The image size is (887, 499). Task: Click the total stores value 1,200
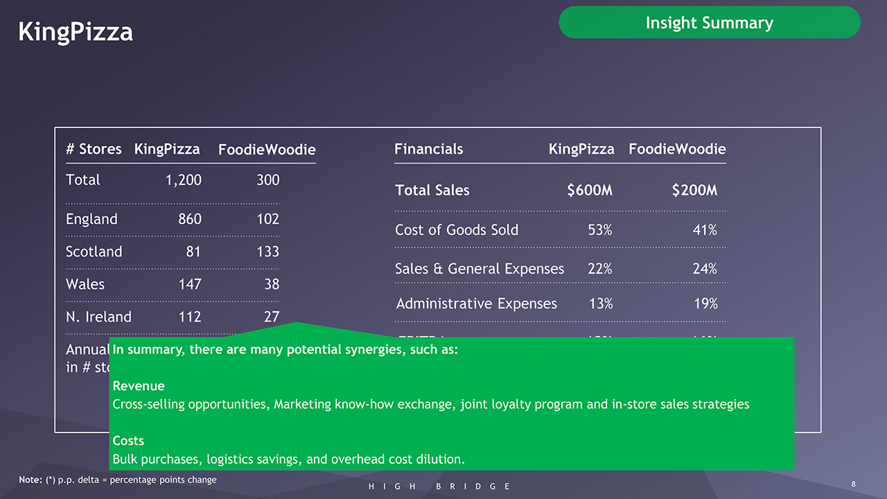(183, 180)
